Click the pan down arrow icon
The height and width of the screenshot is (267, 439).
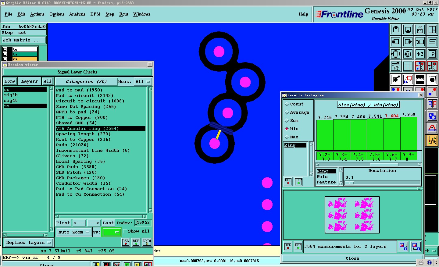(x=408, y=30)
